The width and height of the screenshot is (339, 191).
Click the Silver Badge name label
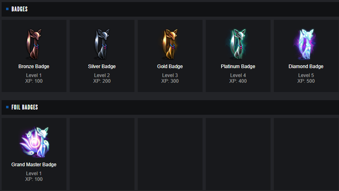[x=102, y=67]
